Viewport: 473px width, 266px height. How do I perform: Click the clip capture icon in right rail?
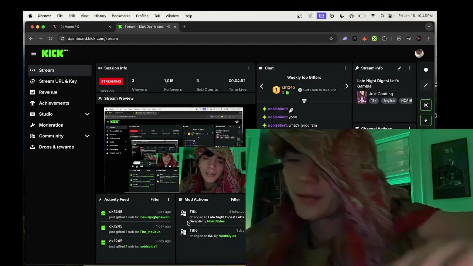click(x=426, y=105)
